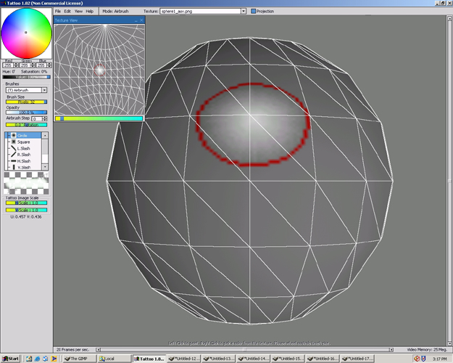The image size is (453, 363).
Task: Adjust the Rotation slider
Action: pos(26,125)
